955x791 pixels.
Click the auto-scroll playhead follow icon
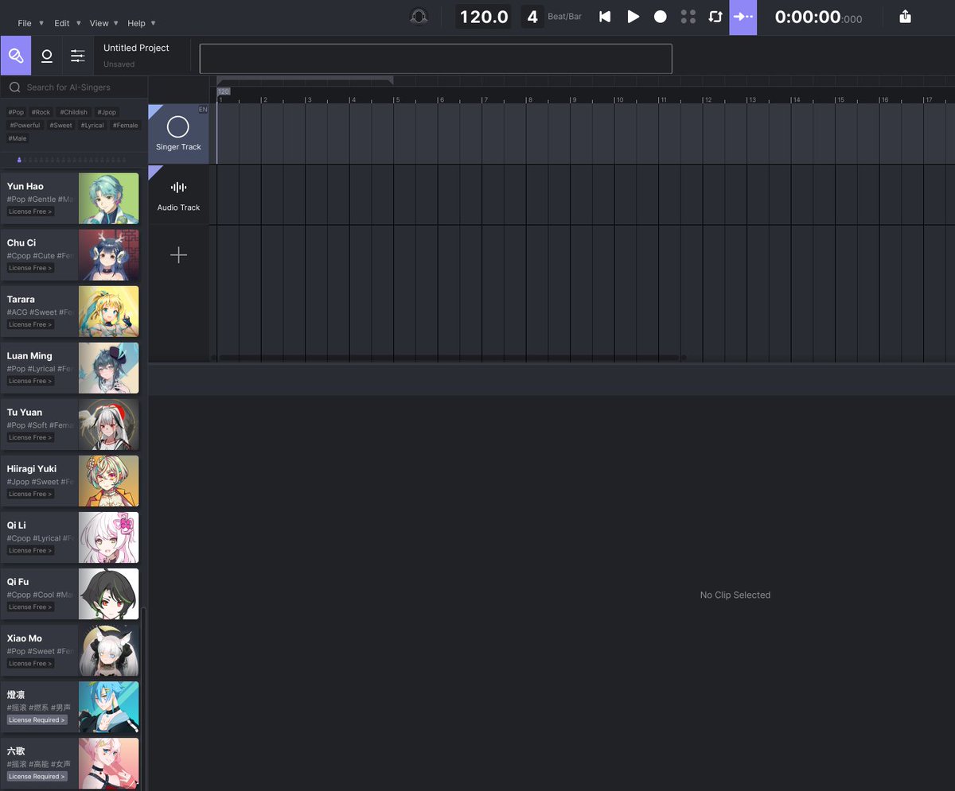(743, 16)
